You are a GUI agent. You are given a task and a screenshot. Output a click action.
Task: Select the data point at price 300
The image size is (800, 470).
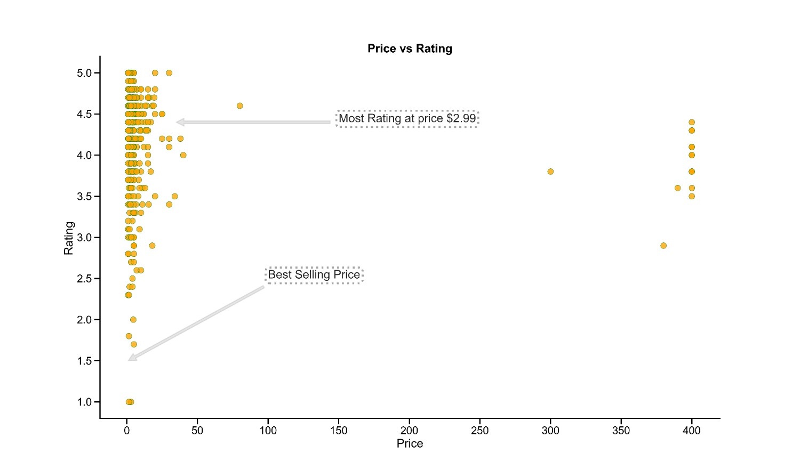click(x=550, y=172)
